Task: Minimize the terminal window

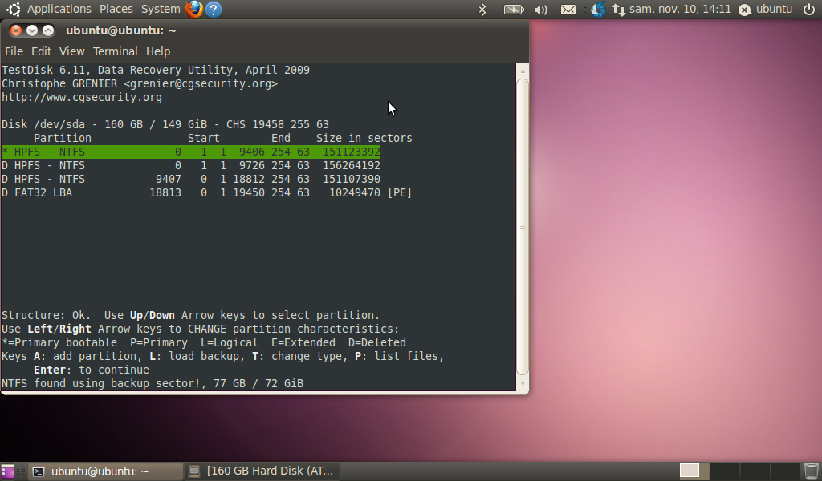Action: click(x=32, y=30)
